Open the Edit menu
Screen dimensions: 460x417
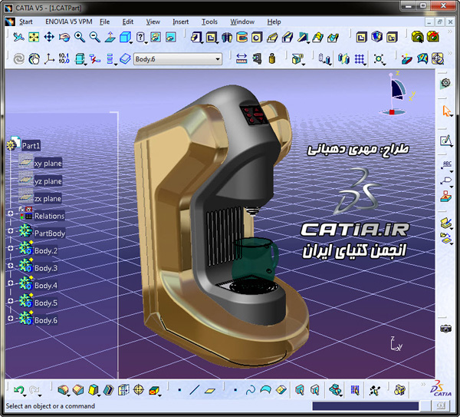point(127,22)
